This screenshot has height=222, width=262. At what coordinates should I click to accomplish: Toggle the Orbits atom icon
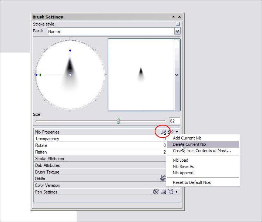(163, 178)
